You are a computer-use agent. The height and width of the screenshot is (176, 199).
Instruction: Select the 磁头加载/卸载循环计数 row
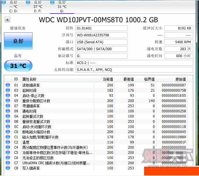coord(96,137)
